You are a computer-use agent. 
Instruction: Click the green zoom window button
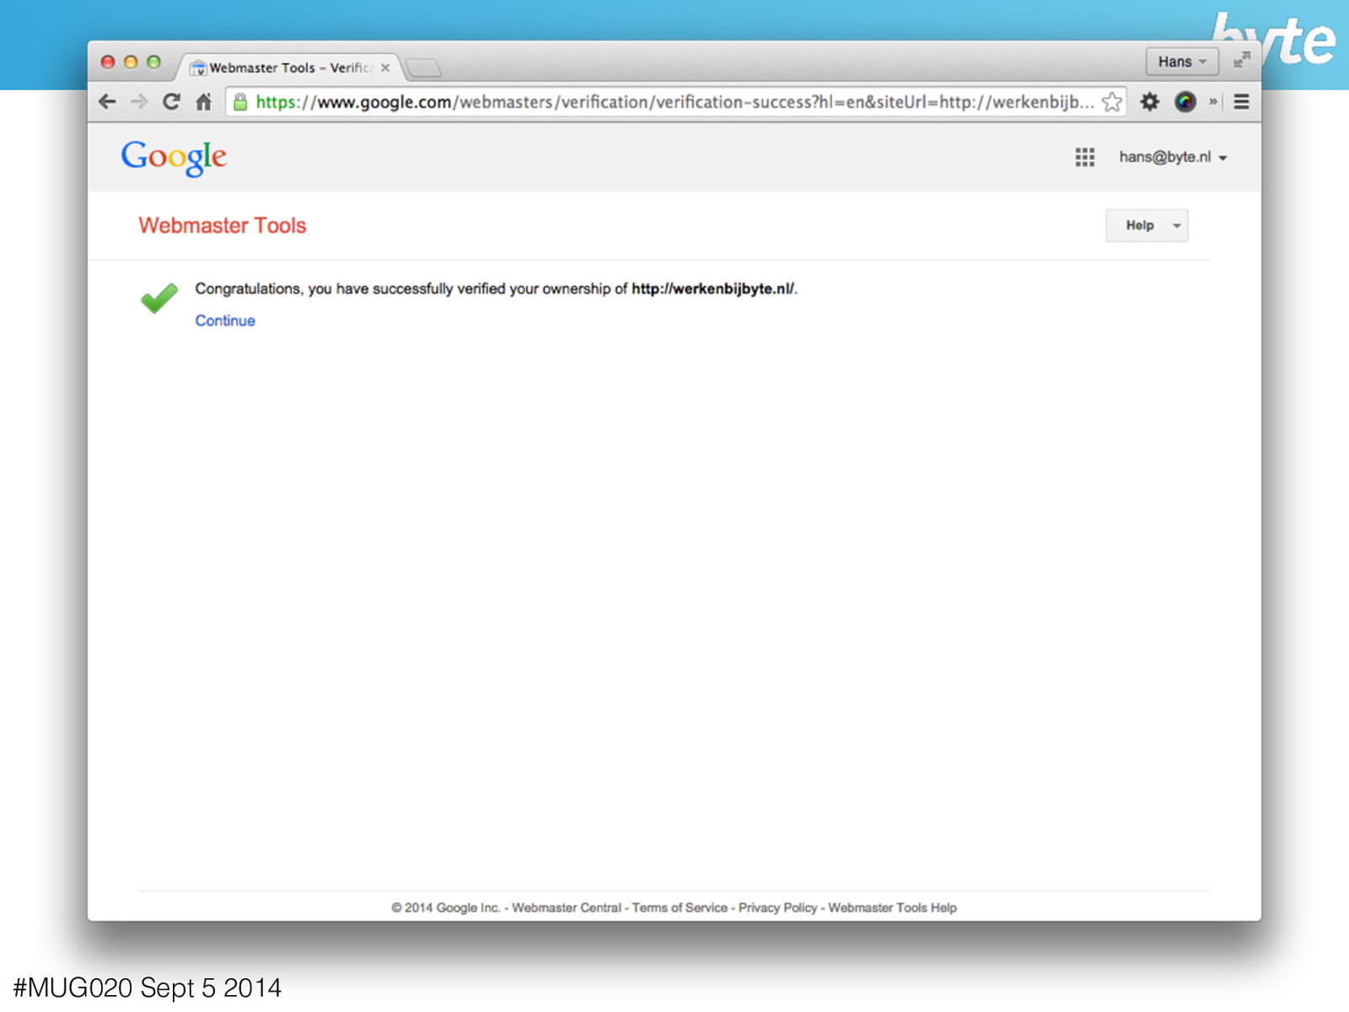click(153, 62)
